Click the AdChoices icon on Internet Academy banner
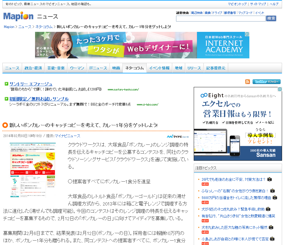Viewport: 285px width, 245px height. [247, 34]
